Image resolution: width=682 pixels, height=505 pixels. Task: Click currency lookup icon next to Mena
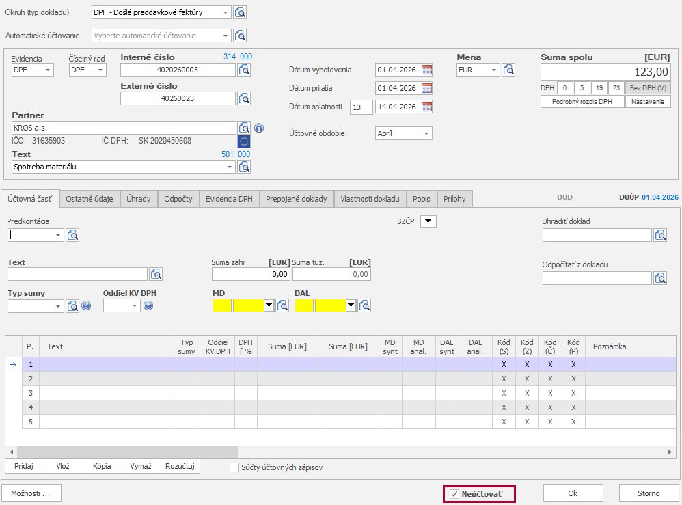click(x=508, y=70)
